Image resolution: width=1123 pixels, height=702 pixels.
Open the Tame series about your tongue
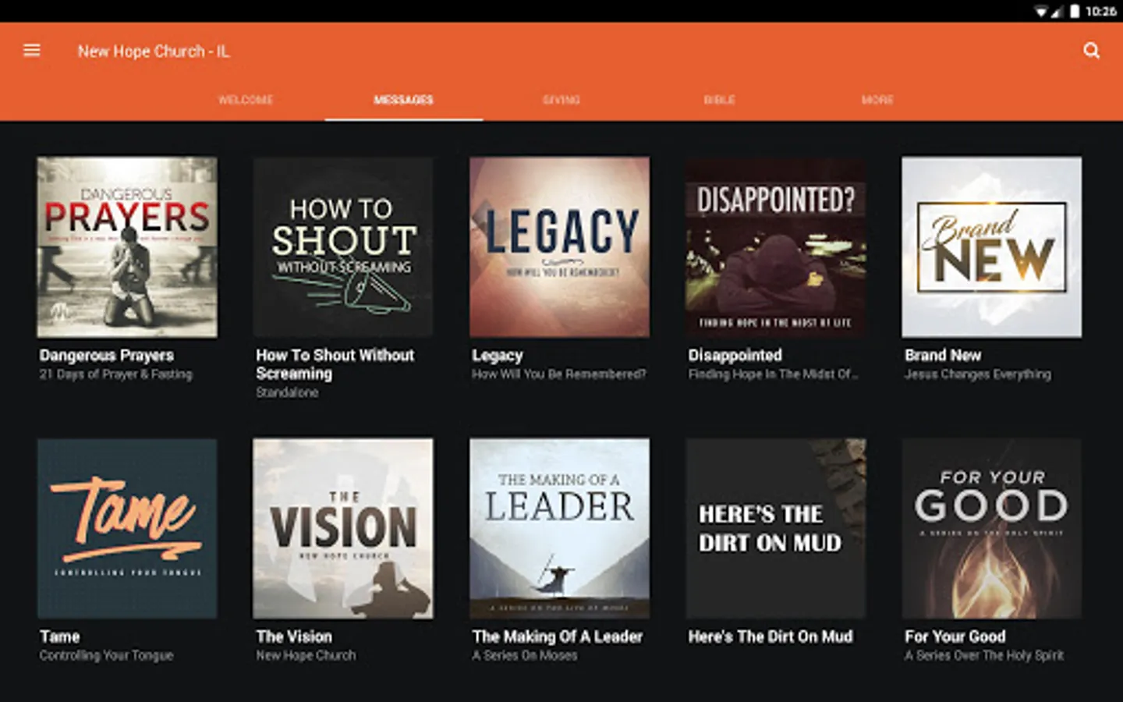126,529
